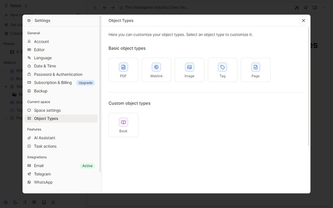Open Password & Authentication settings
The height and width of the screenshot is (208, 333).
coord(61,74)
